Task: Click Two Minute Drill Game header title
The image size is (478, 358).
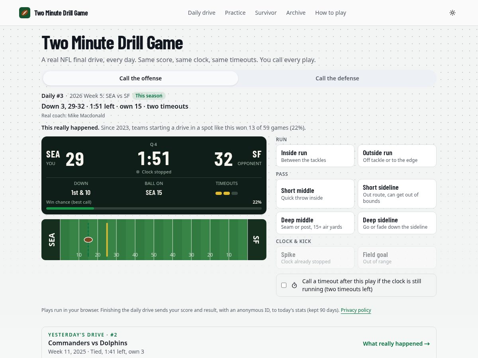Action: 61,13
